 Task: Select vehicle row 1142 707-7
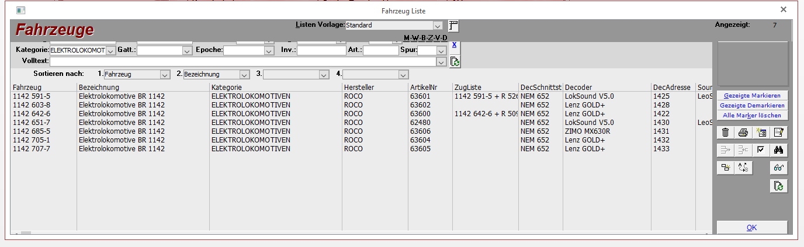point(361,149)
